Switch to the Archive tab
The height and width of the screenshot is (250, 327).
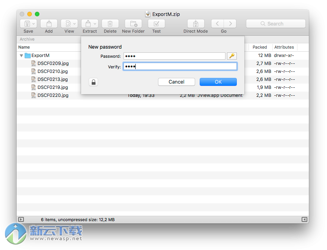tap(27, 39)
